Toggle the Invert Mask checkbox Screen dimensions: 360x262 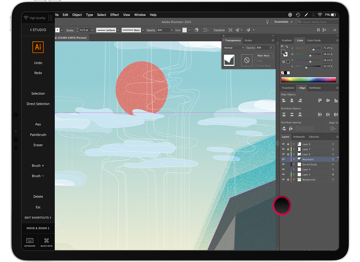255,66
